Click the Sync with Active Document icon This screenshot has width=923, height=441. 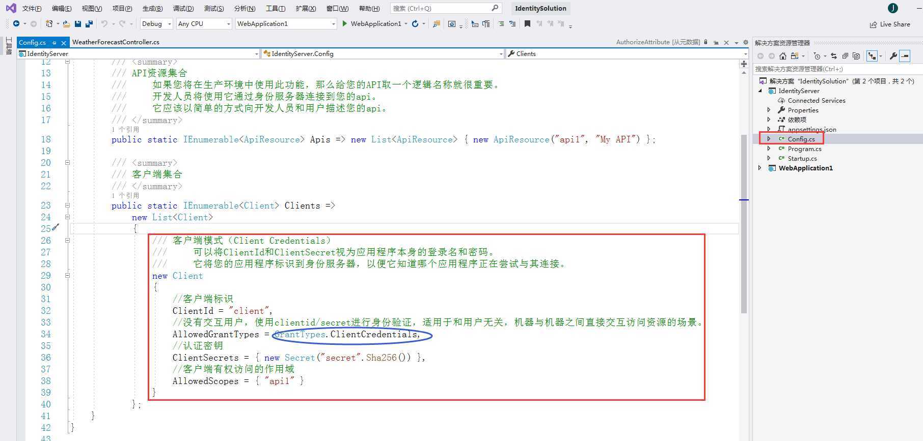834,56
